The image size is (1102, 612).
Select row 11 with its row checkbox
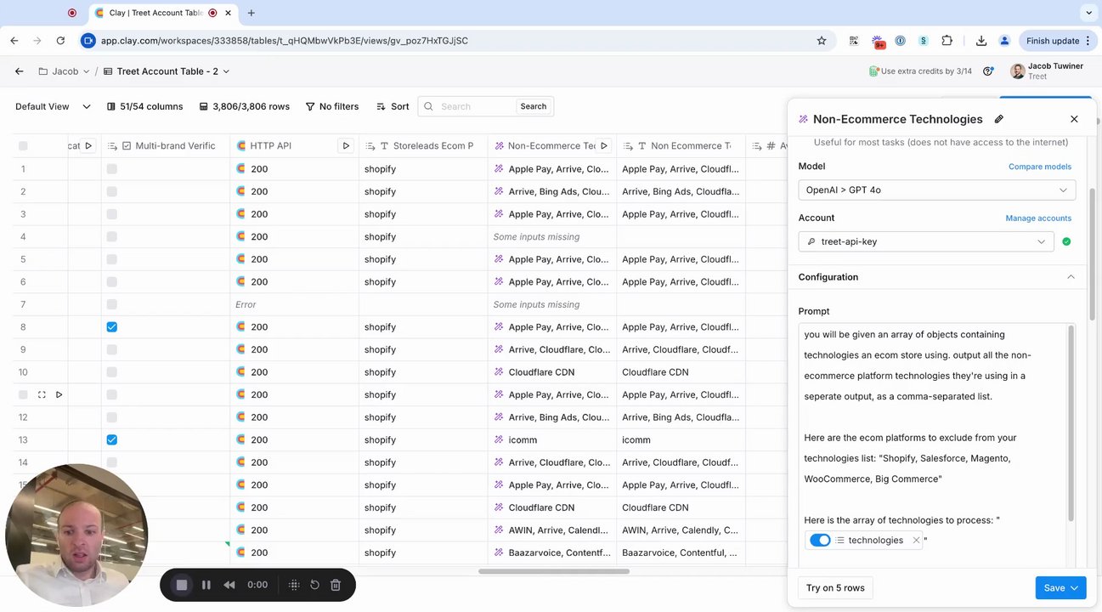pyautogui.click(x=23, y=394)
